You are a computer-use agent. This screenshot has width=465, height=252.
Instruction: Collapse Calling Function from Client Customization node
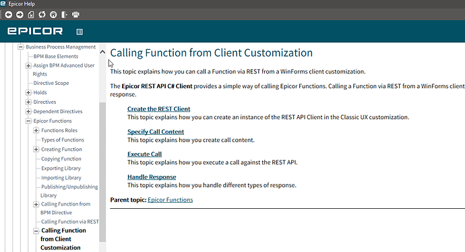36,231
